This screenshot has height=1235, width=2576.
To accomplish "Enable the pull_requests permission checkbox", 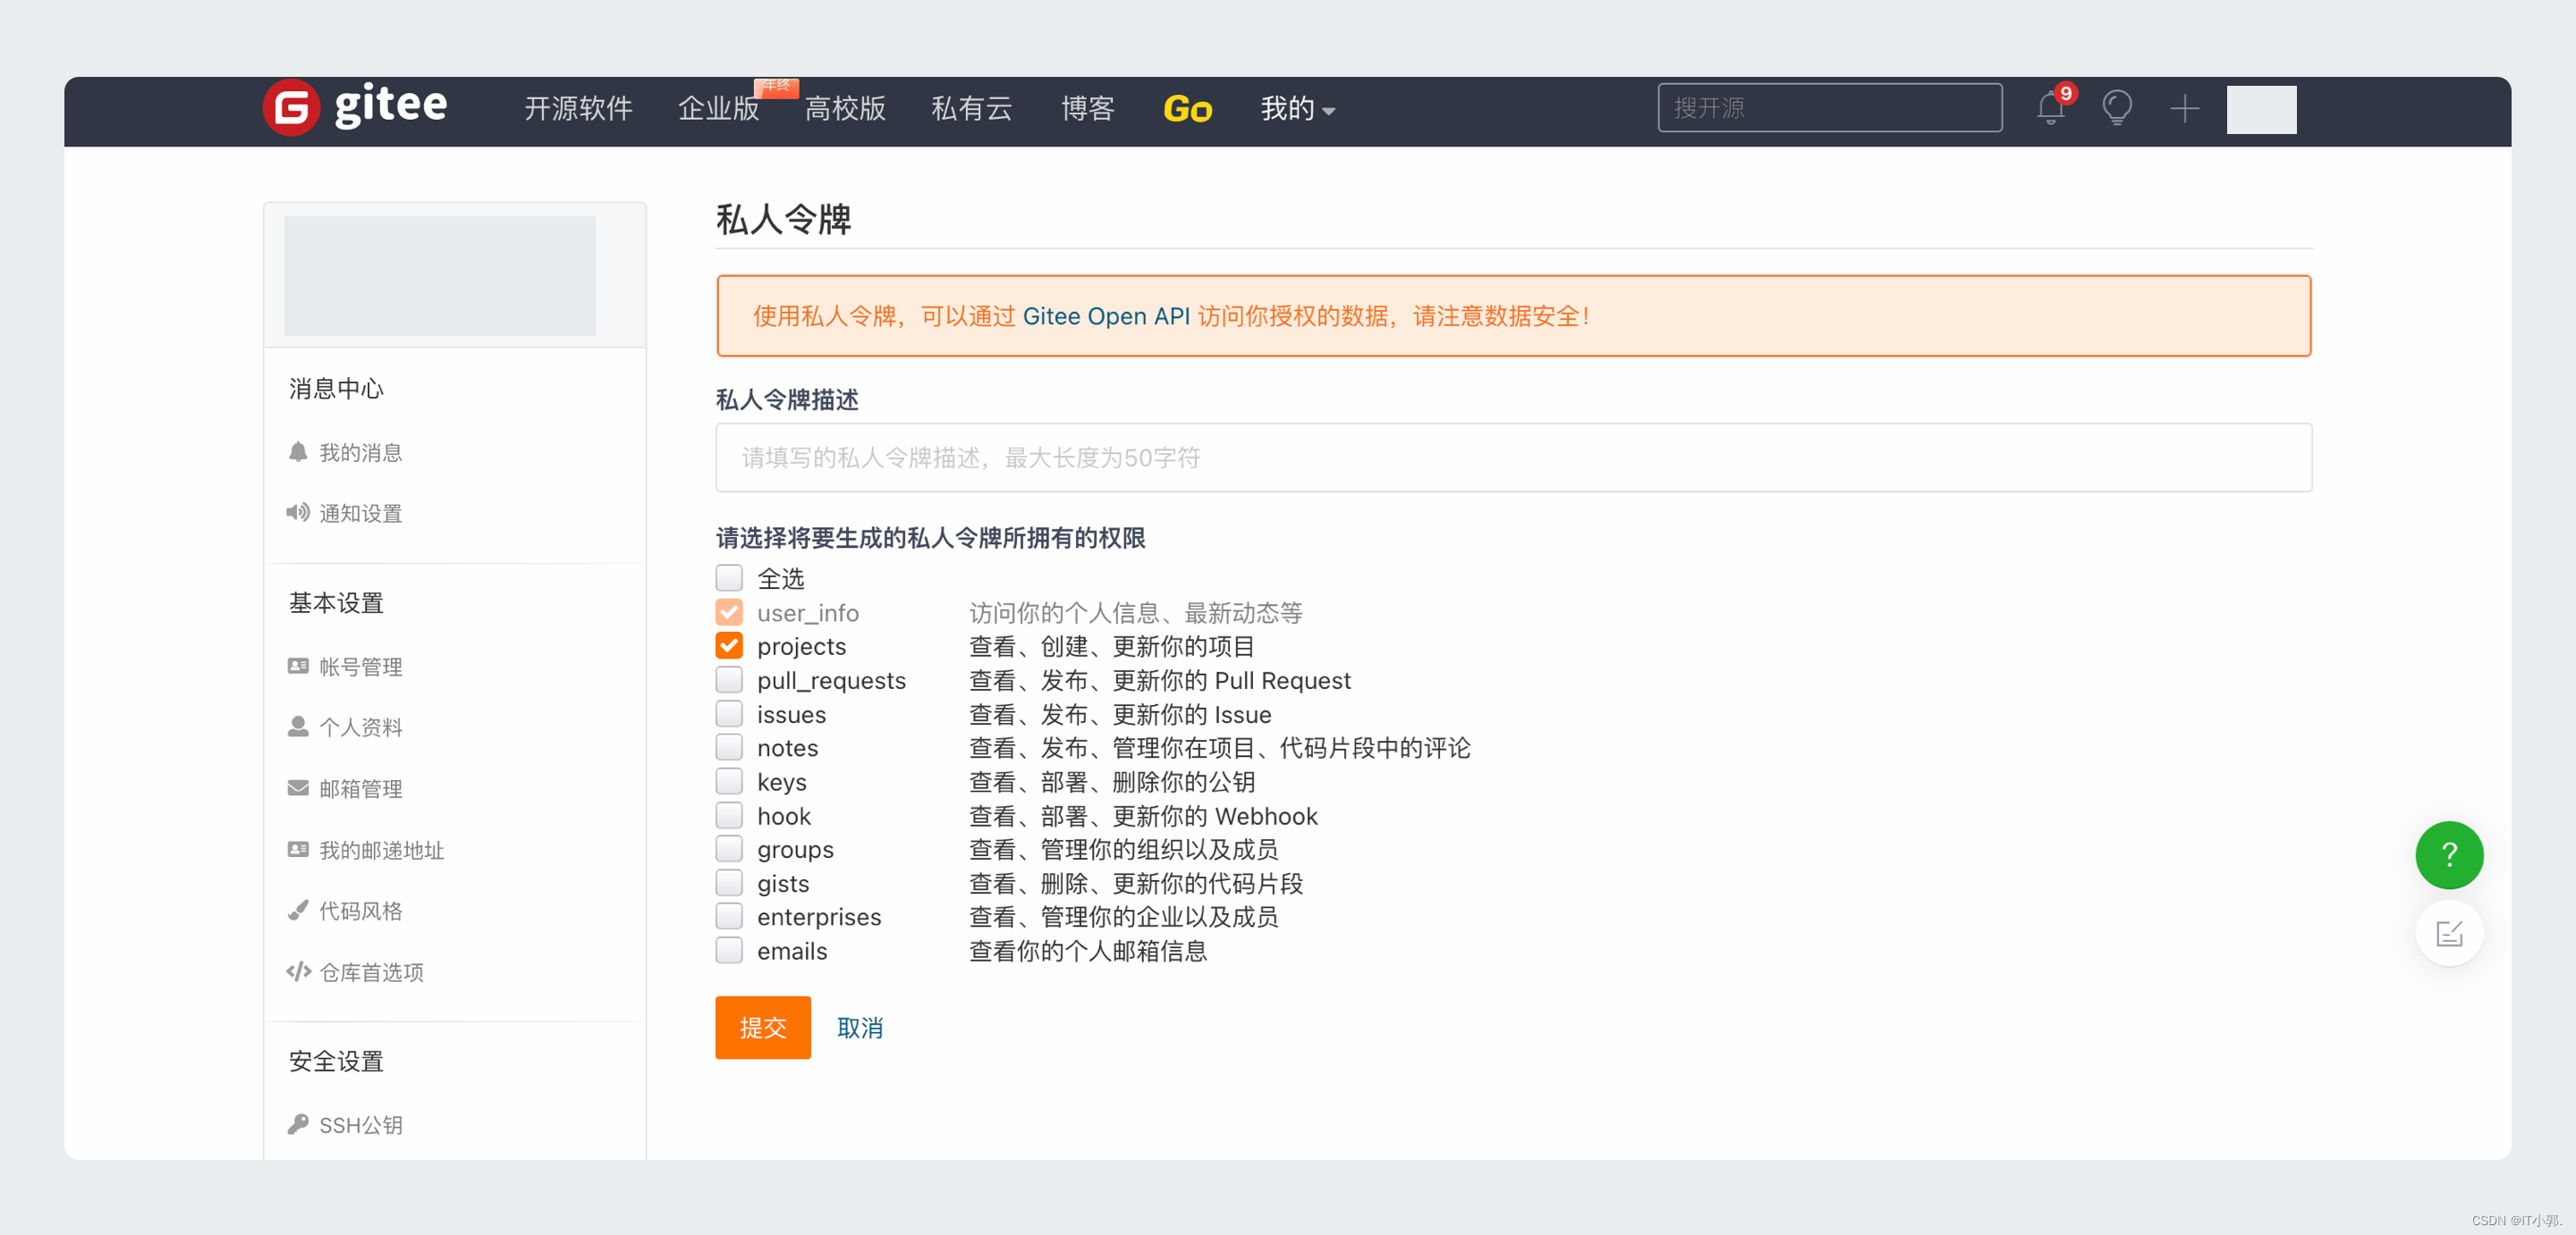I will pyautogui.click(x=729, y=680).
